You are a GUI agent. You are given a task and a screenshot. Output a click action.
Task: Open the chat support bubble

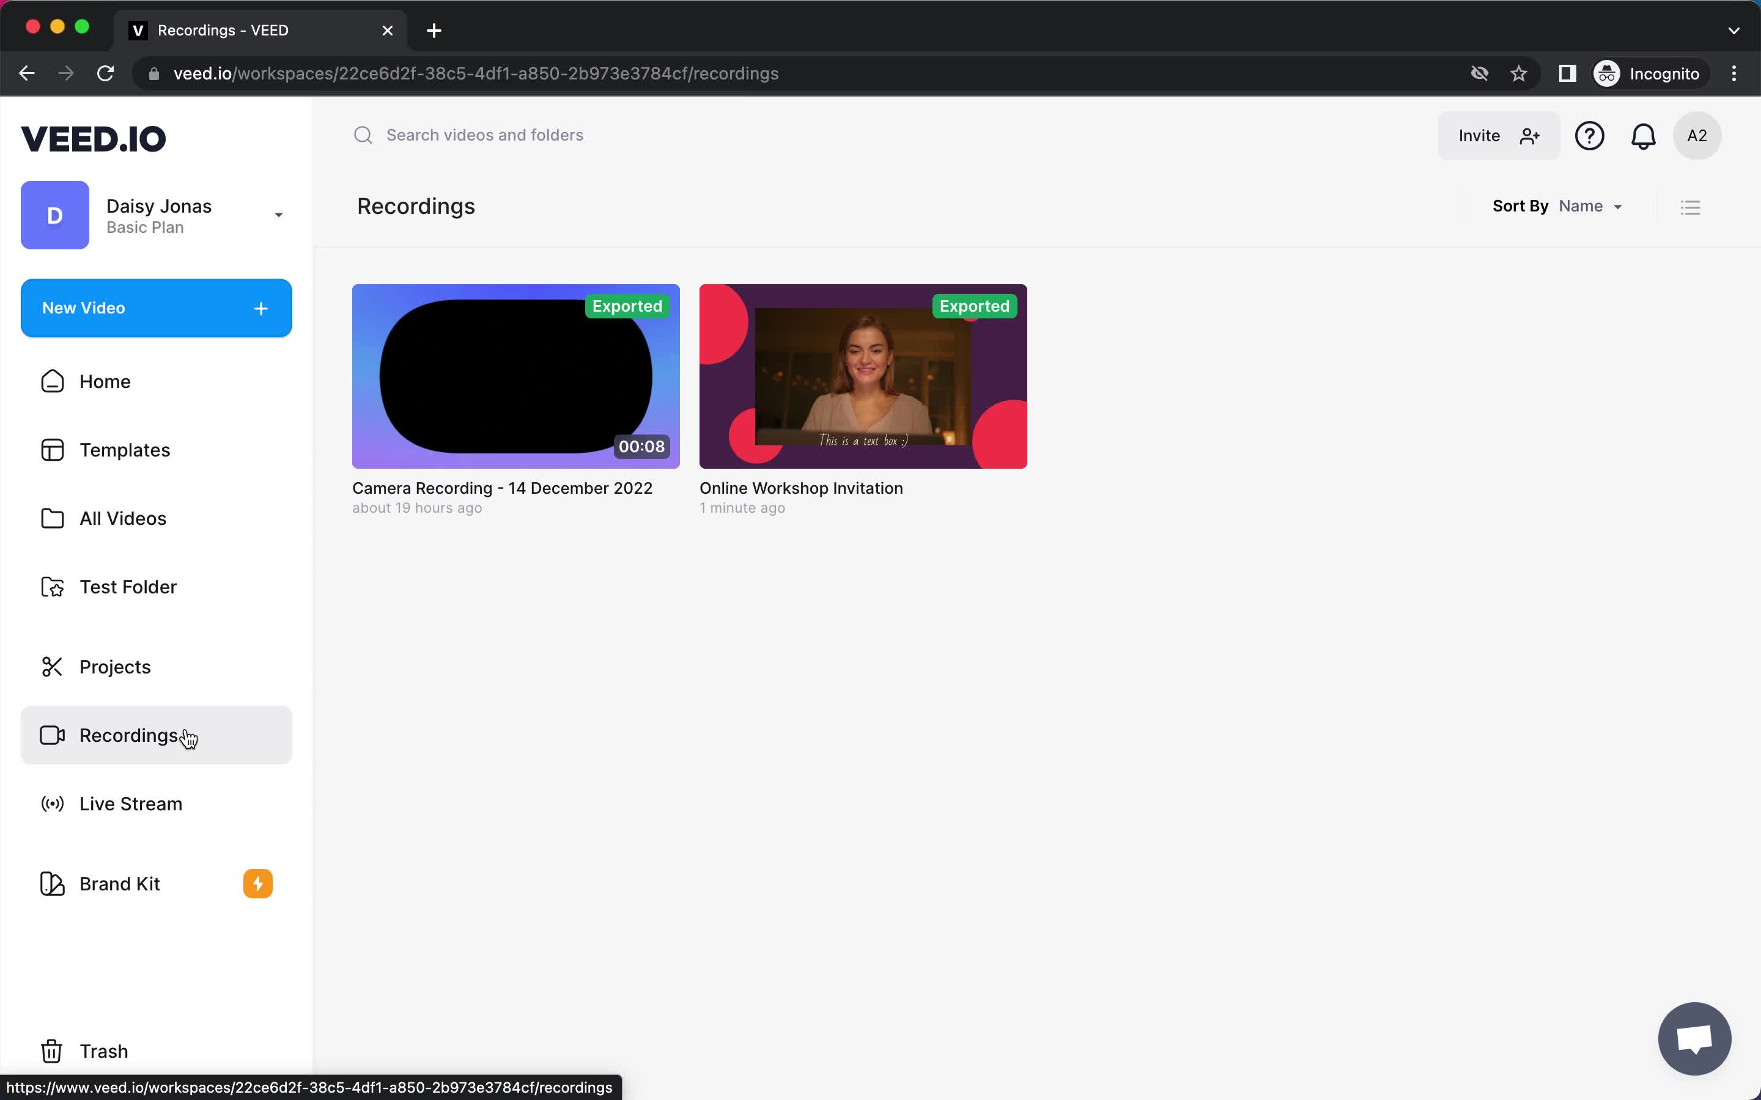[1694, 1038]
